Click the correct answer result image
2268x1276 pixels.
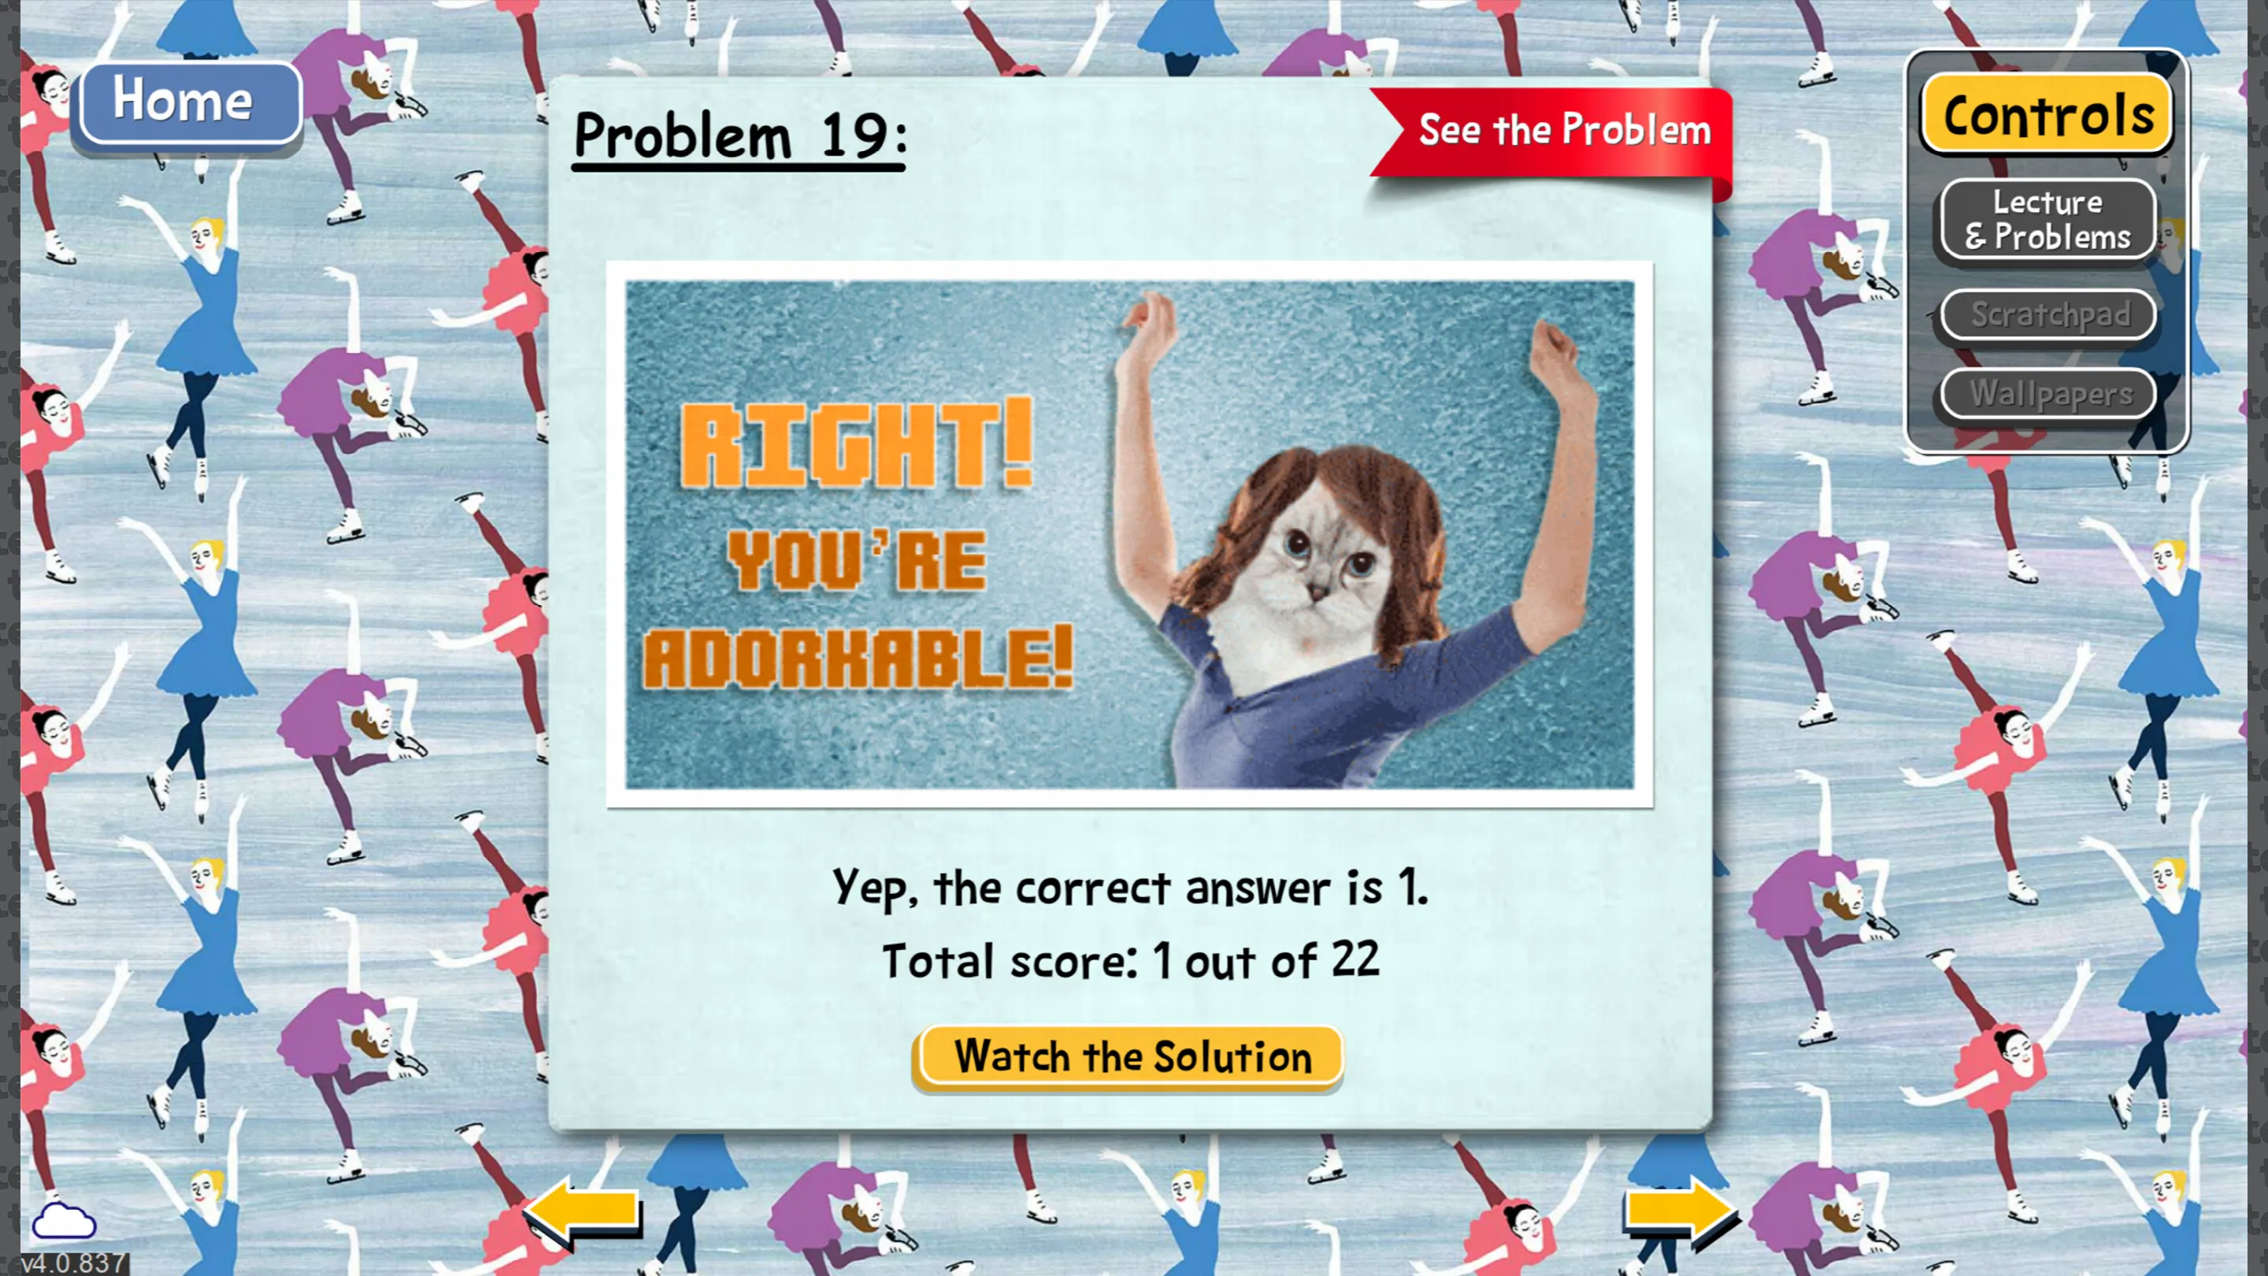coord(1132,530)
